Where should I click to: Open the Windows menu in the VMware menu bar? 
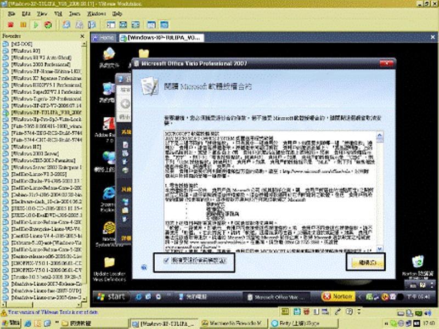[97, 13]
